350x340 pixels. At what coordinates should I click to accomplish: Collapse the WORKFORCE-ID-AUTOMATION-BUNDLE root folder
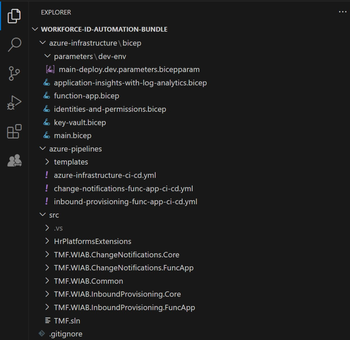(x=35, y=29)
